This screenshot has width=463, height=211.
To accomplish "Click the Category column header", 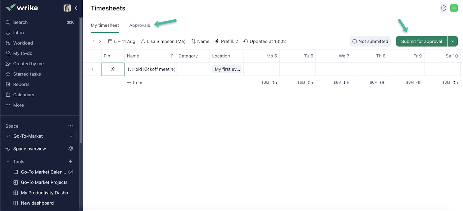I will click(x=193, y=56).
